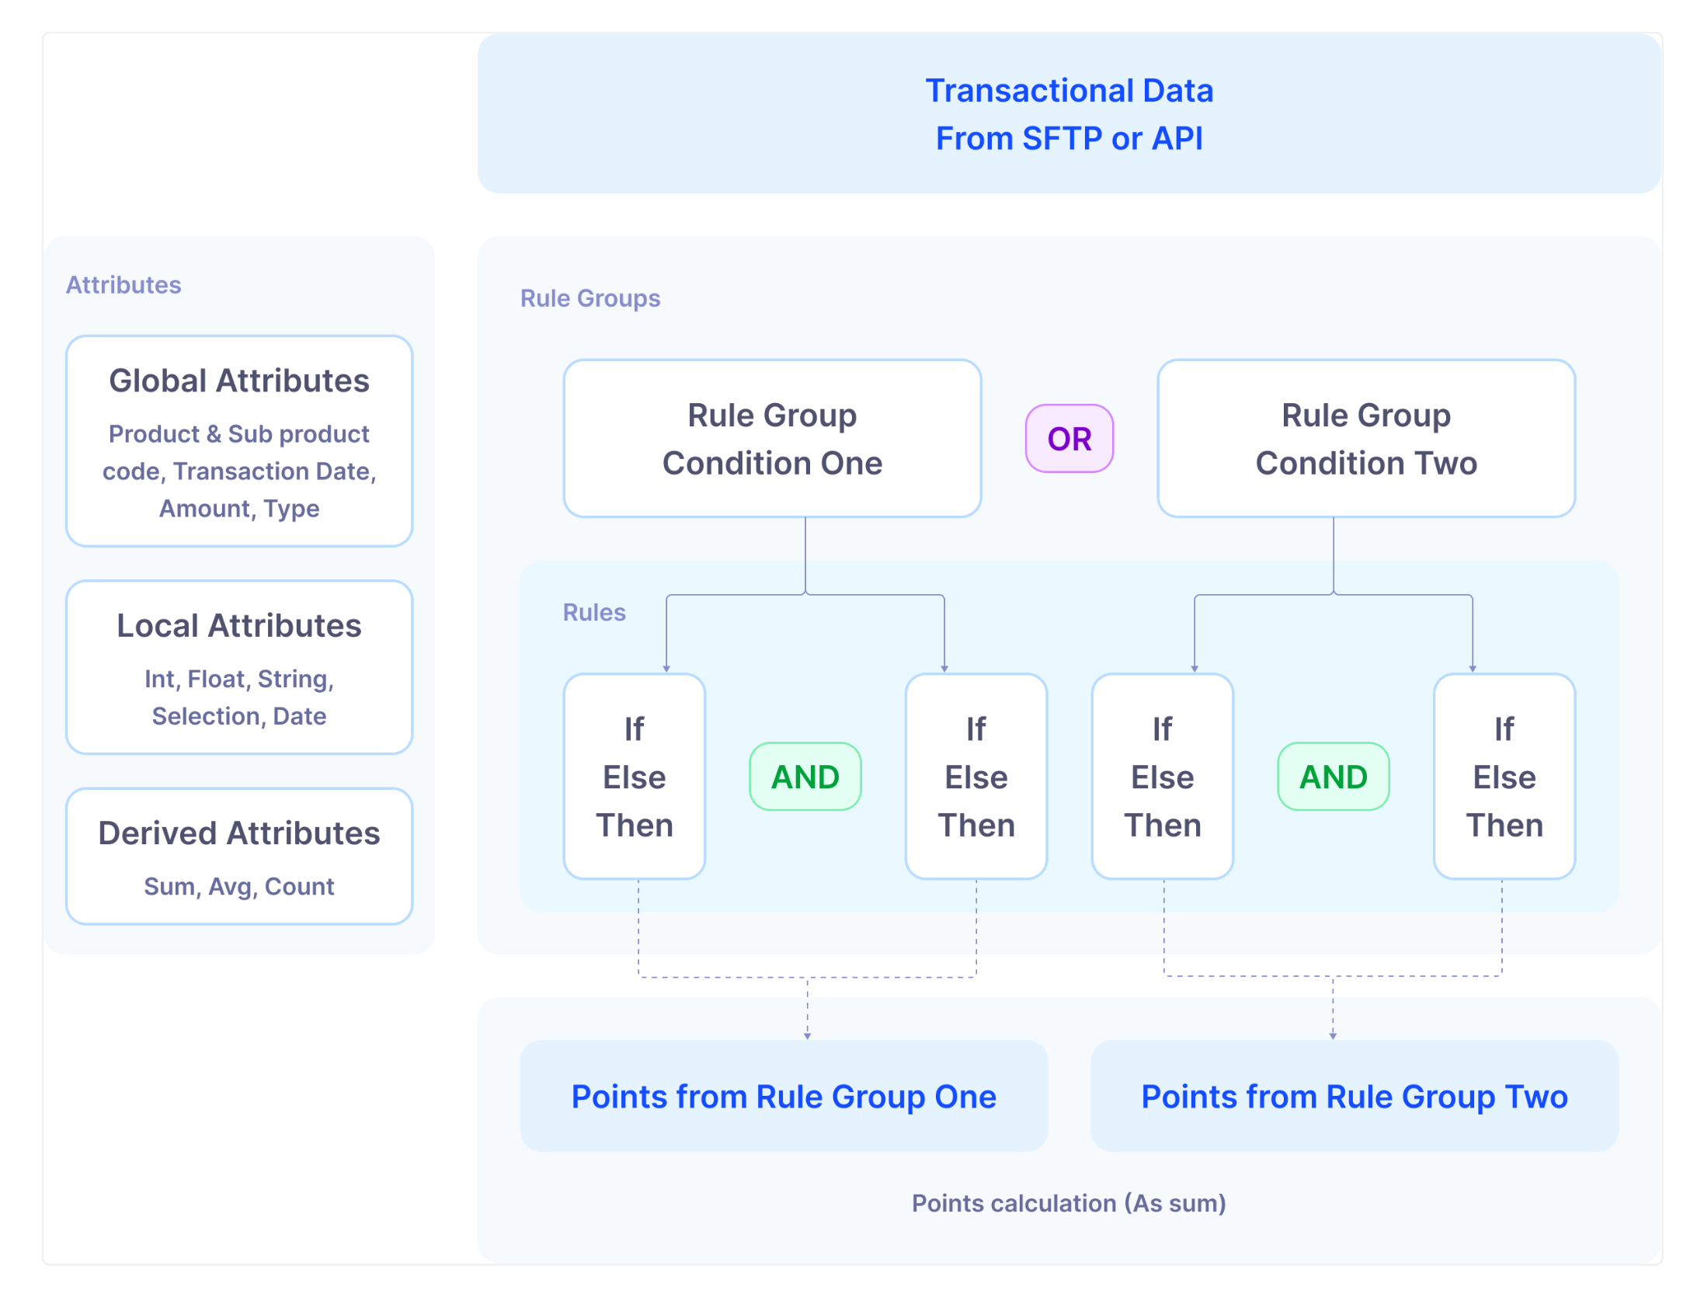This screenshot has height=1297, width=1704.
Task: Click the purple OR operator badge
Action: [x=1069, y=439]
